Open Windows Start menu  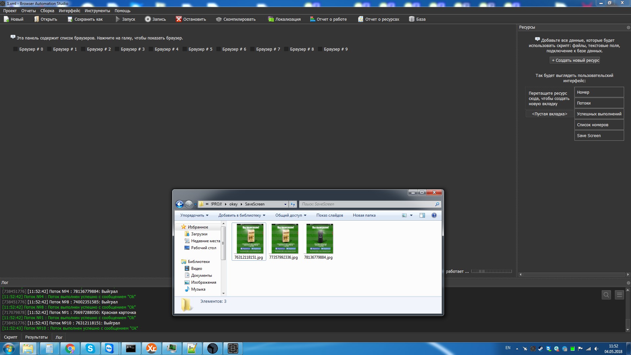point(9,348)
